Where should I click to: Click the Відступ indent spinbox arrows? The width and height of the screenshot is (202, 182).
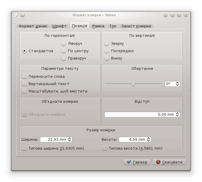point(177,115)
